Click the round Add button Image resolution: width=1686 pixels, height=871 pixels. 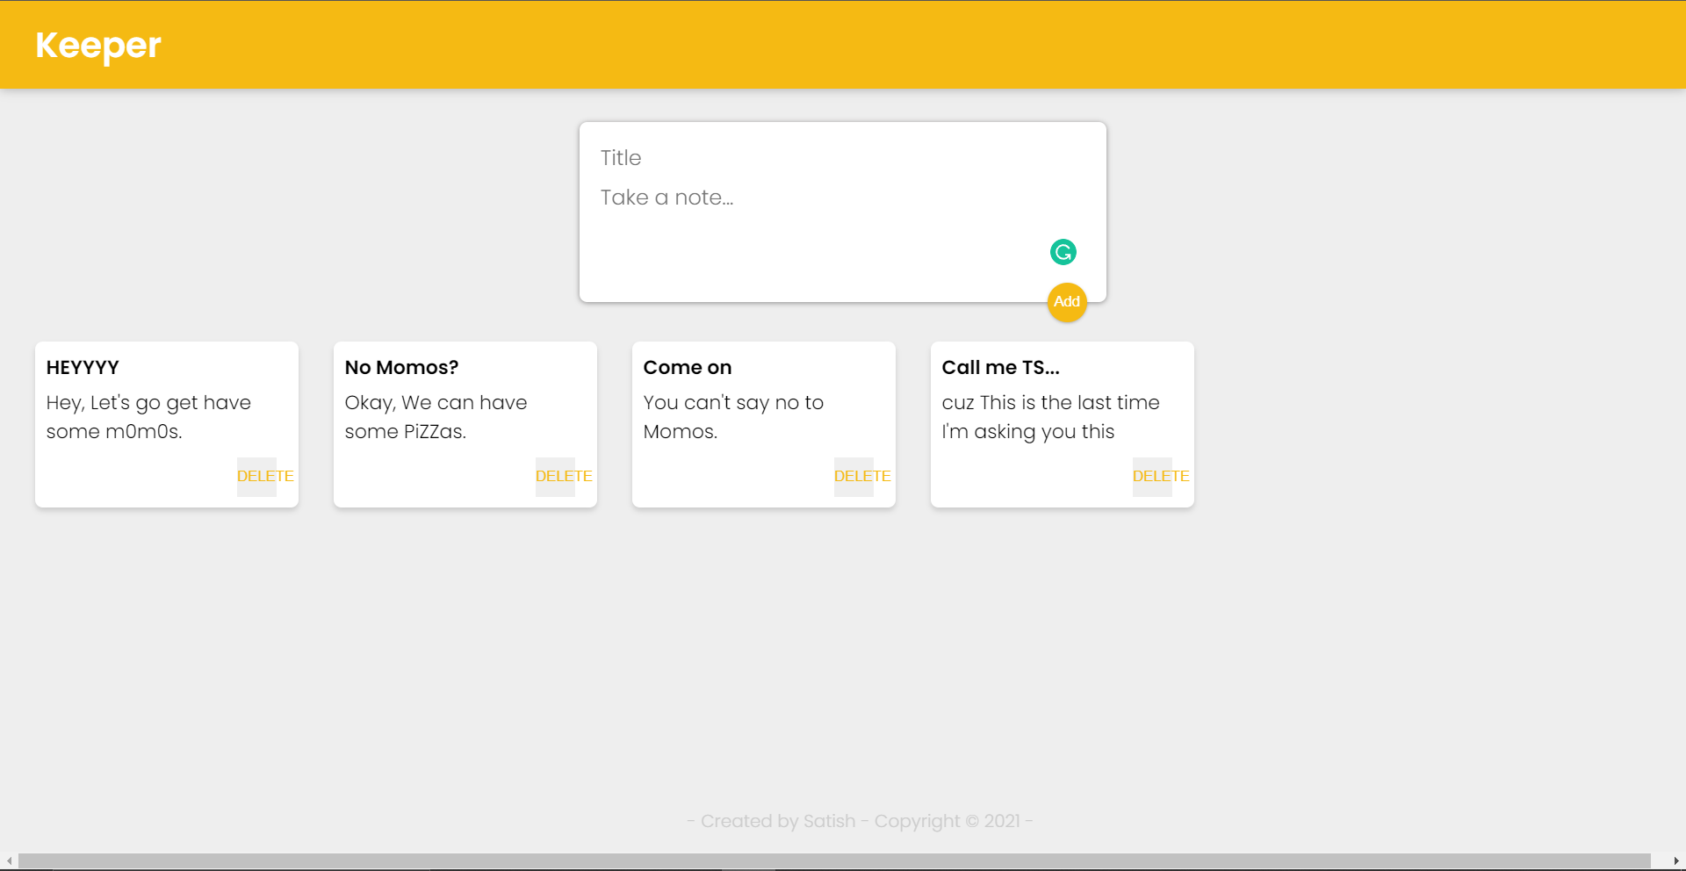(1067, 302)
